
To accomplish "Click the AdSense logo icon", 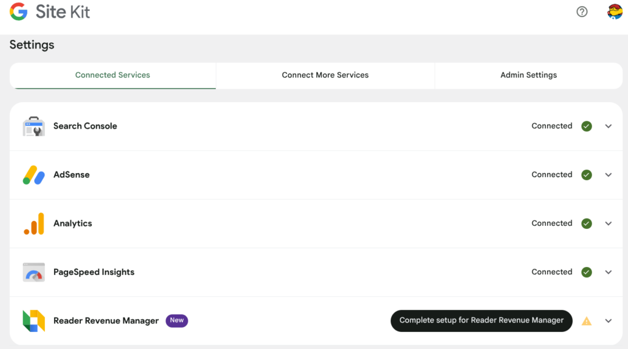I will coord(34,175).
